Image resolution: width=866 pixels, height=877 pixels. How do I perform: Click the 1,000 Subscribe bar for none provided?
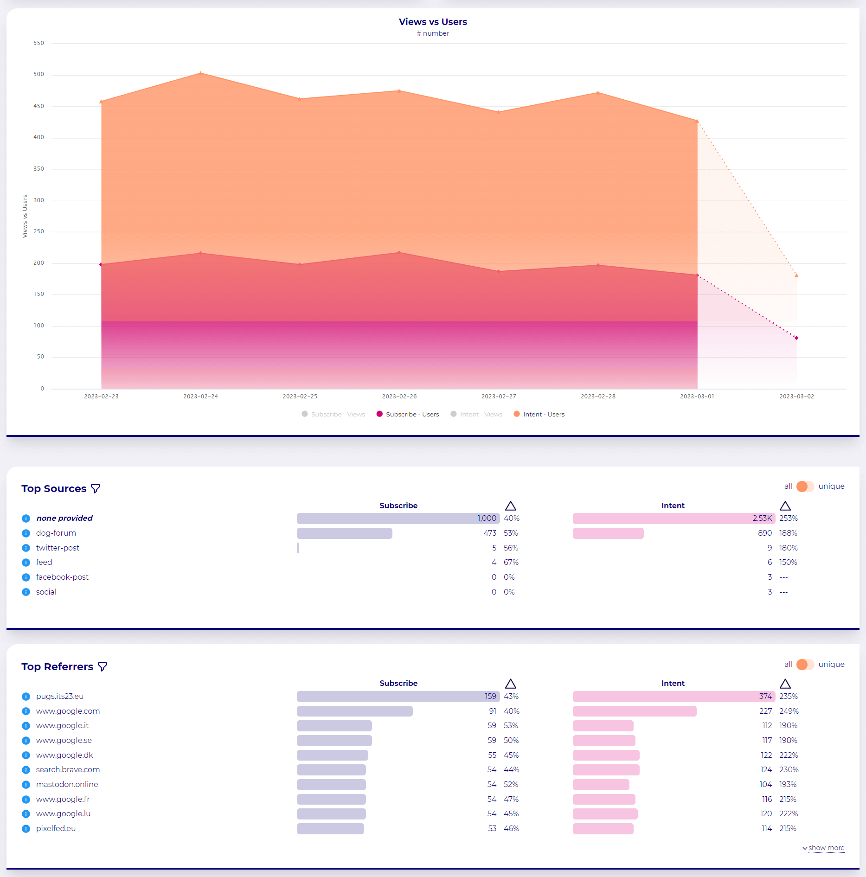(398, 519)
